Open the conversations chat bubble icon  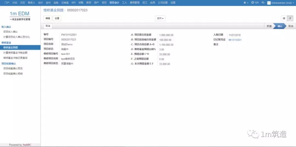click(x=263, y=2)
